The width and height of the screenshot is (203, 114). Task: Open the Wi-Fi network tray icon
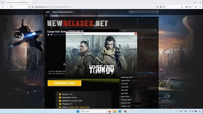click(190, 111)
